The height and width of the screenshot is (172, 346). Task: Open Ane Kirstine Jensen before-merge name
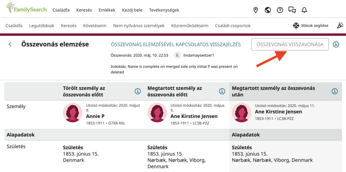194,116
